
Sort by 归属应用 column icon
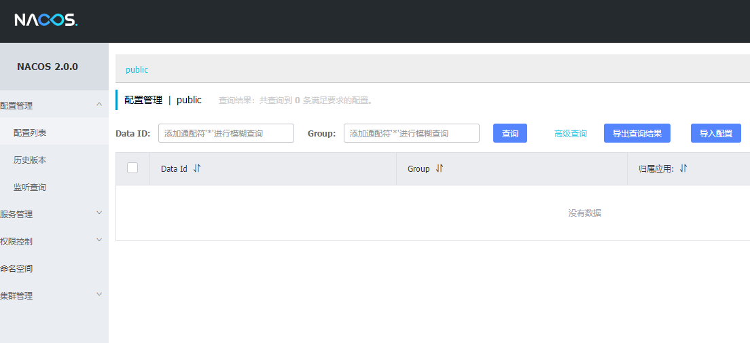point(683,168)
